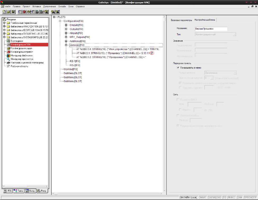This screenshot has height=200, width=258.
Task: Expand Глобальные переменные folder
Action: [4, 23]
